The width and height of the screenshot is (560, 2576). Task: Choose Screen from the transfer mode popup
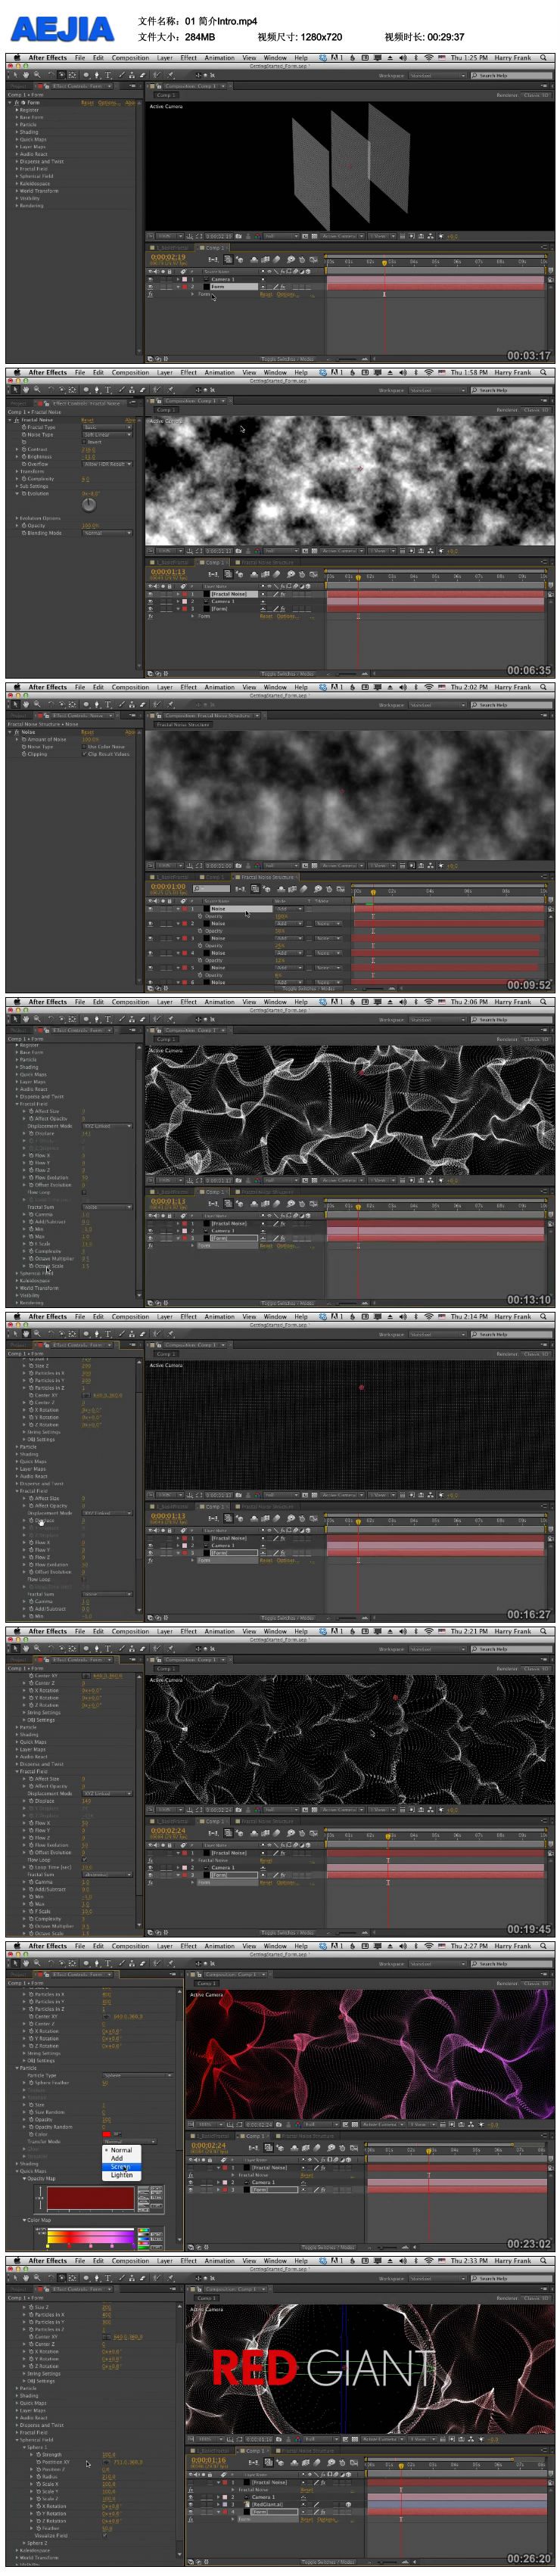coord(120,2166)
